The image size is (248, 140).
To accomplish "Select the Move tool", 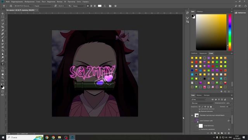I will click(3, 14).
